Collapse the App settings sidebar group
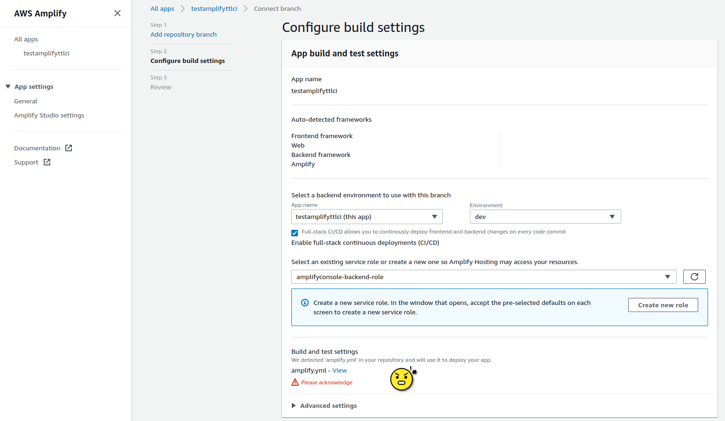Image resolution: width=725 pixels, height=421 pixels. click(x=30, y=86)
